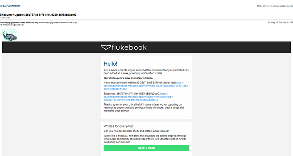293x156 pixels.
Task: Click 'Can you help researchers study' text
Action: point(137,131)
